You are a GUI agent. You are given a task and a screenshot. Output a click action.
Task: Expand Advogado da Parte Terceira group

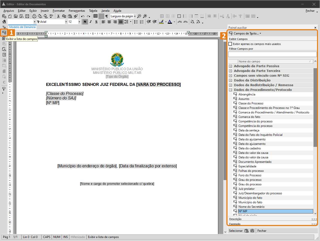click(x=230, y=71)
